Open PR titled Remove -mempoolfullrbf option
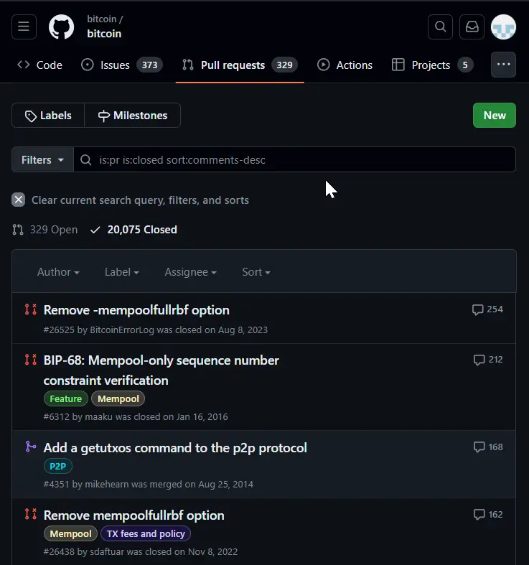Image resolution: width=529 pixels, height=565 pixels. click(136, 310)
